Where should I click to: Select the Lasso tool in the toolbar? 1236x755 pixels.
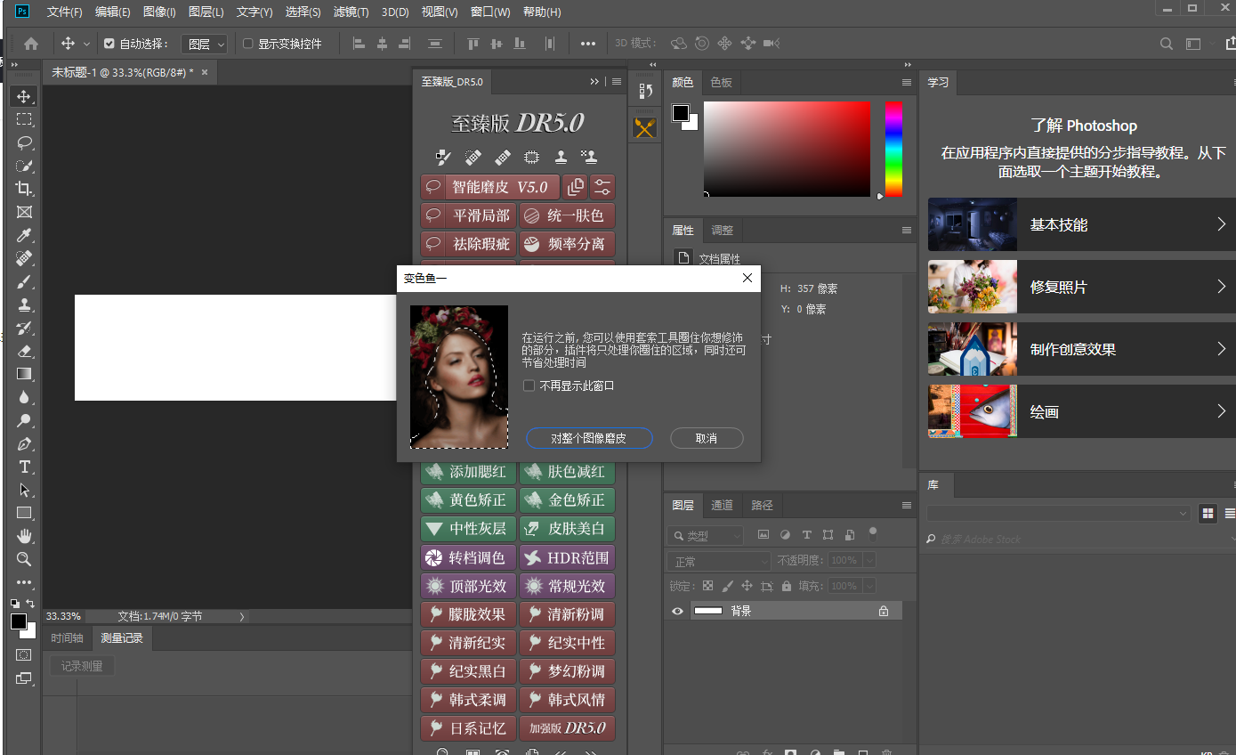[x=24, y=142]
